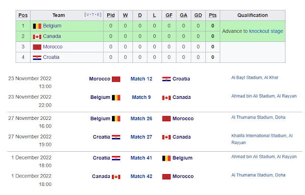Viewport: 305px width, 195px height.
Task: Click the GD column header
Action: coord(198,15)
